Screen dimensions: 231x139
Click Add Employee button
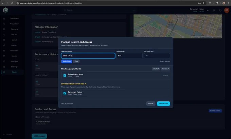(39, 136)
